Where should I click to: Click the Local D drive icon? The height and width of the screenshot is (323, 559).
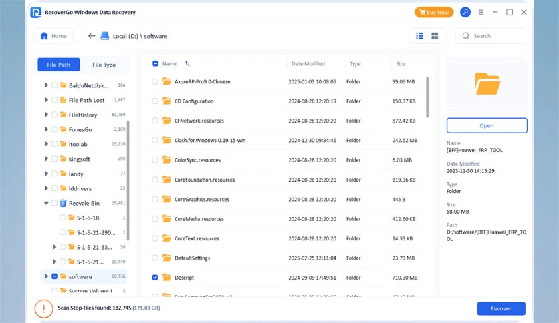105,36
